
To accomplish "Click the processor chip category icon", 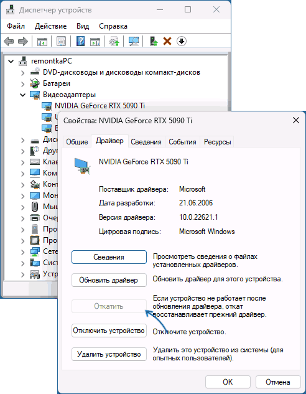I will (35, 240).
